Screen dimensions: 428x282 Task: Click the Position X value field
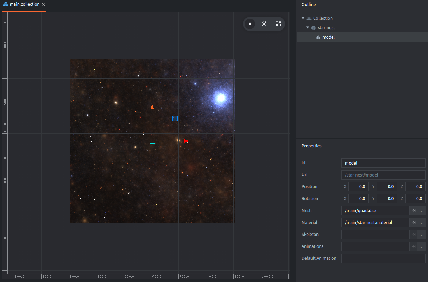[358, 187]
